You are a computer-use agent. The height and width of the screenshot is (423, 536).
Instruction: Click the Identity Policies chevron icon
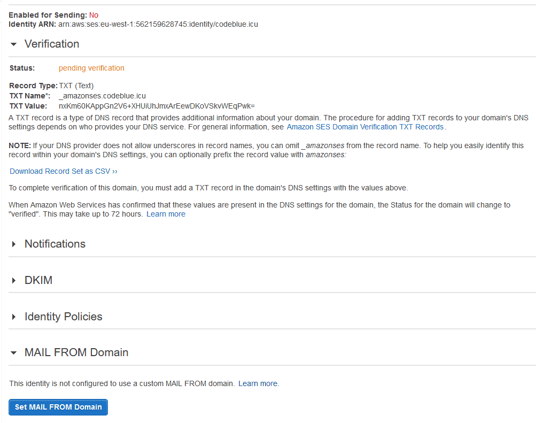tap(13, 317)
